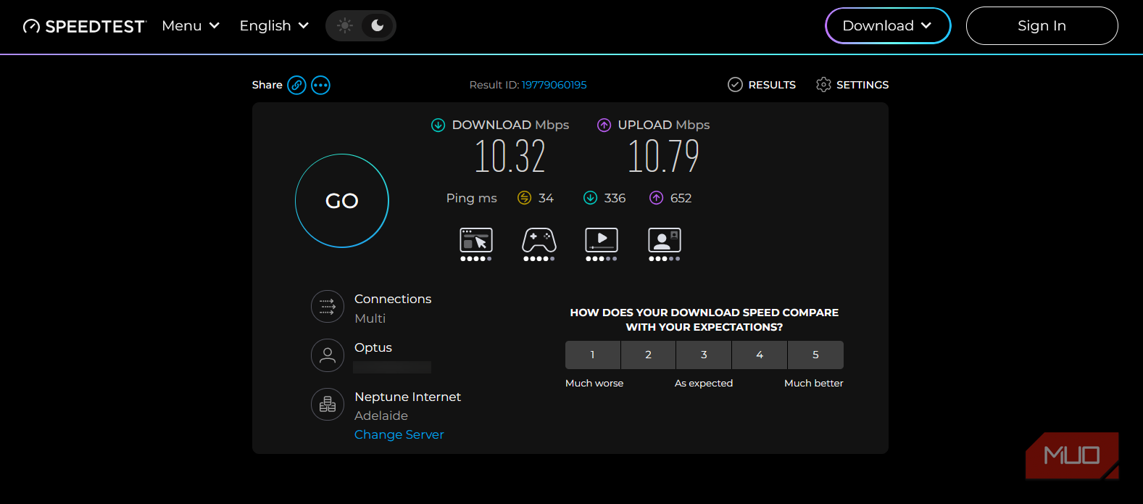Open the Menu dropdown
Screen dimensions: 1143x504
coord(191,25)
